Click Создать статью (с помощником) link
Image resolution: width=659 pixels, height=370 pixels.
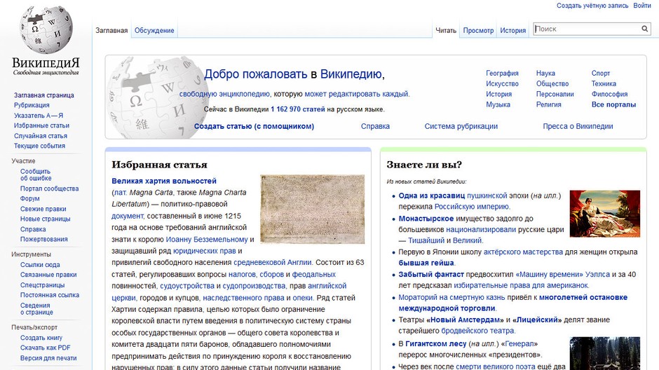coord(254,126)
